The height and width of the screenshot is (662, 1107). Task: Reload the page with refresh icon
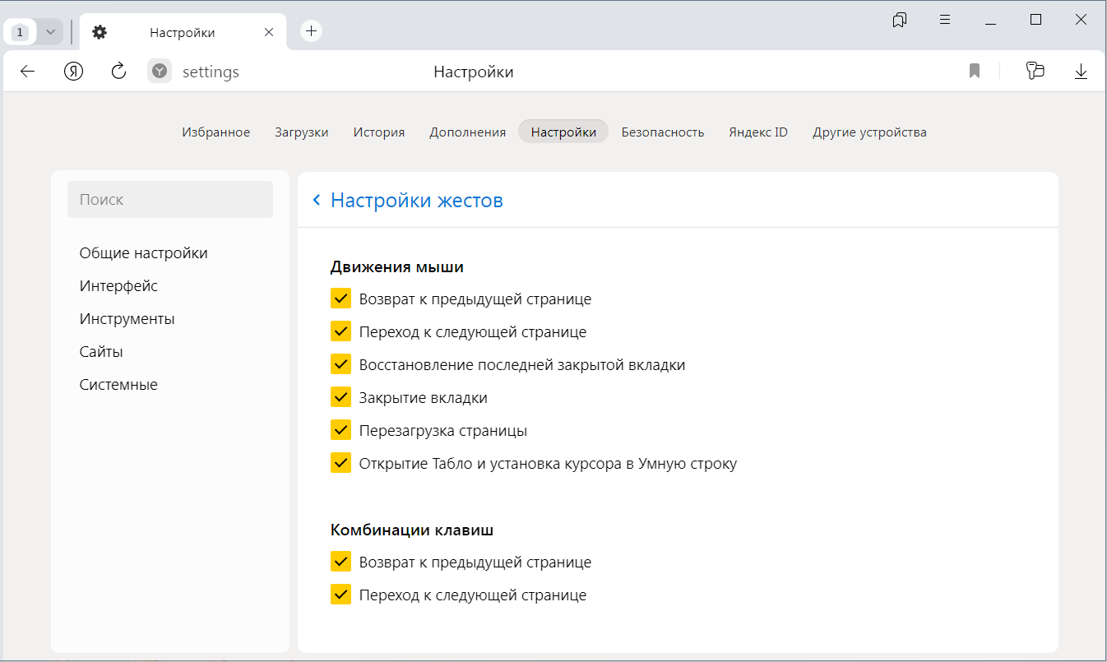(118, 72)
